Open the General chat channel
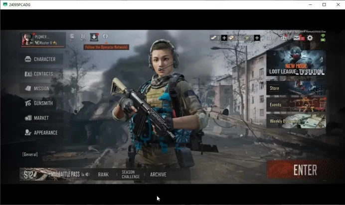This screenshot has width=345, height=205. coord(30,154)
